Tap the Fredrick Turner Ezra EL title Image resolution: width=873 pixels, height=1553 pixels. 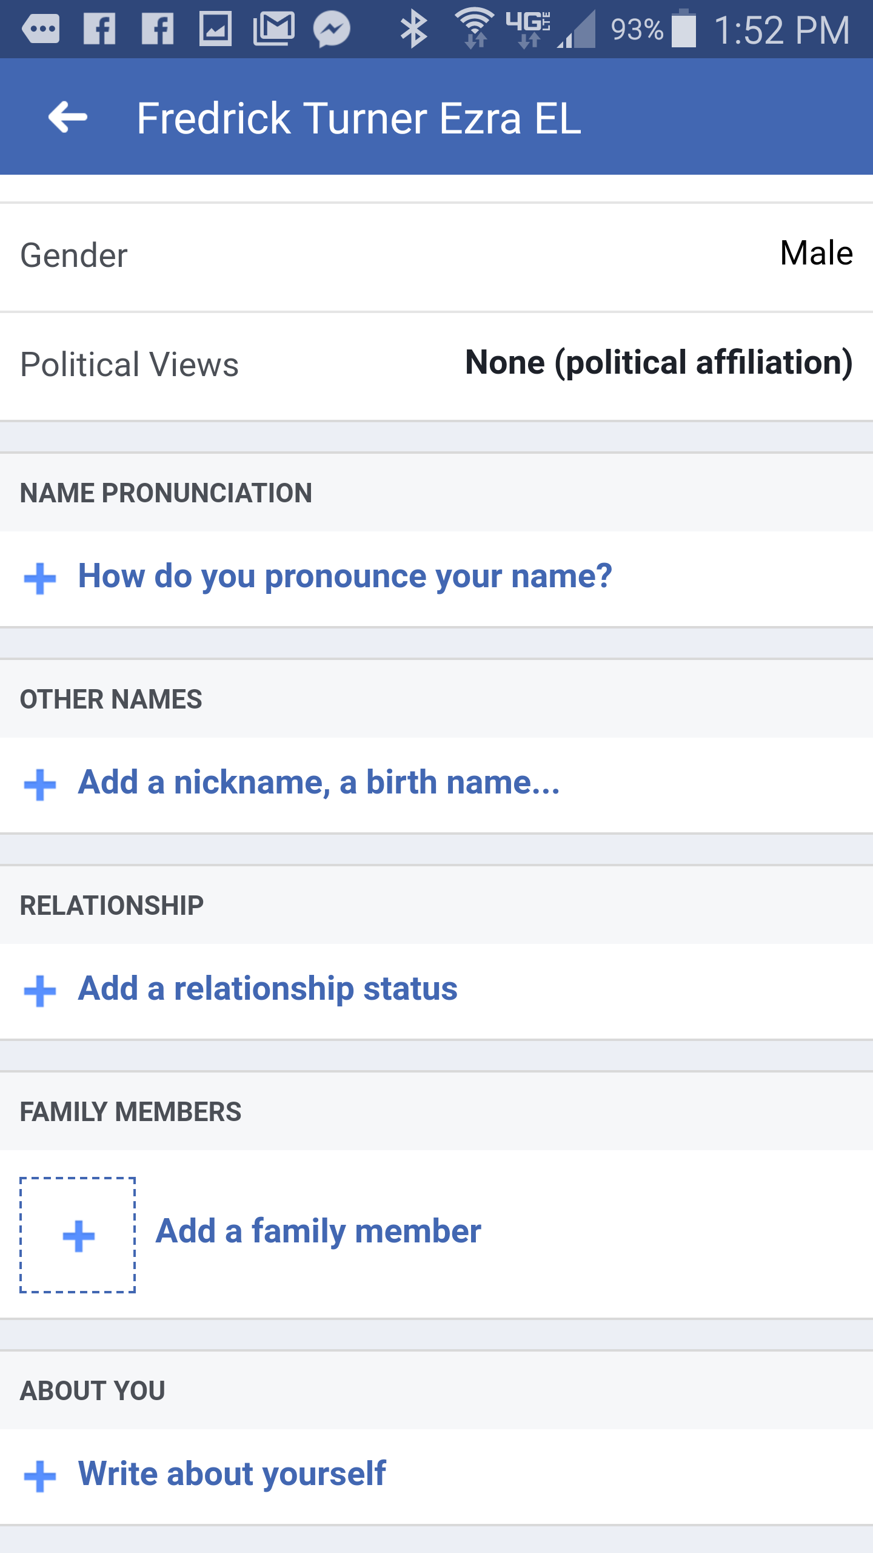(x=359, y=118)
